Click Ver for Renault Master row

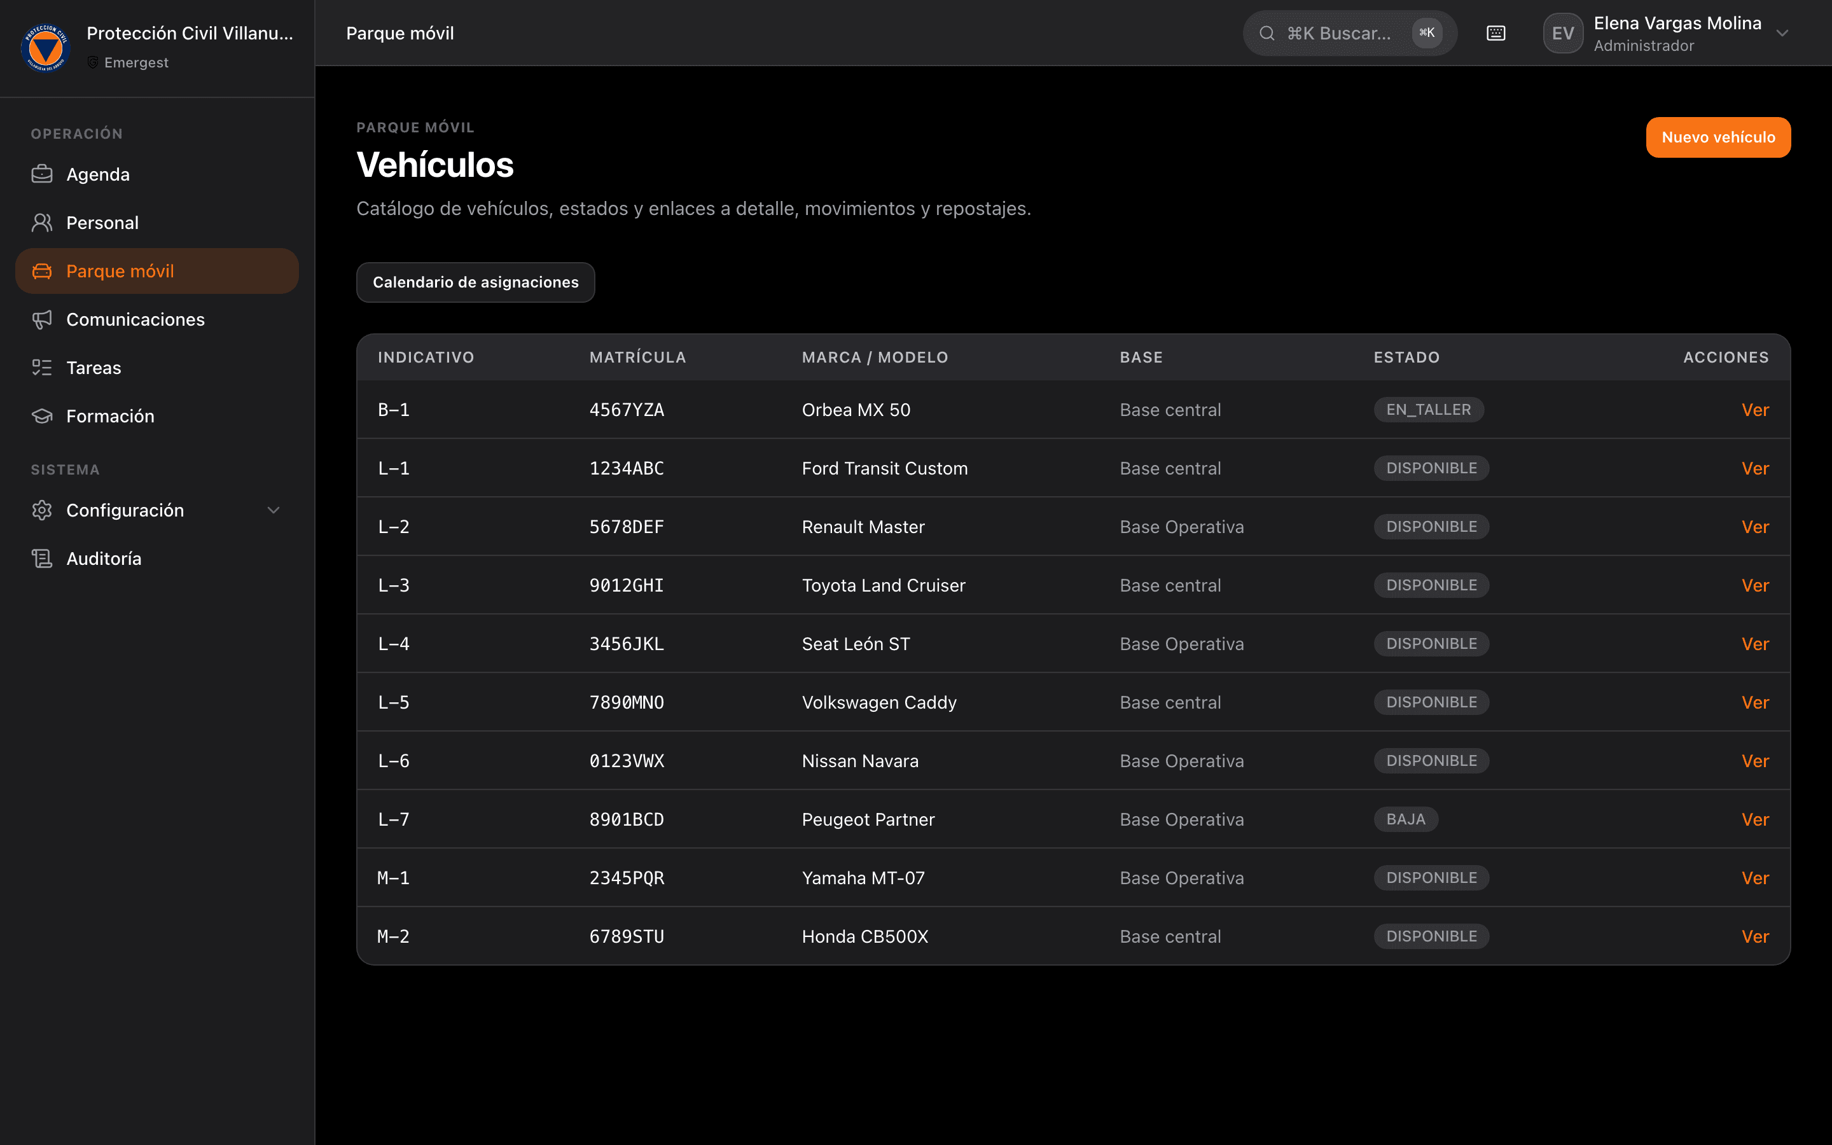coord(1755,527)
